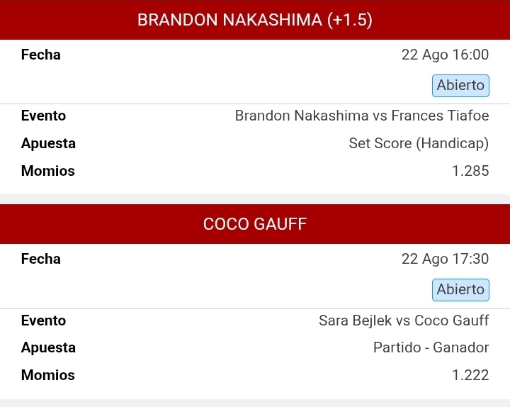
Task: Click the Apuesta label in Nakashima card
Action: 48,143
